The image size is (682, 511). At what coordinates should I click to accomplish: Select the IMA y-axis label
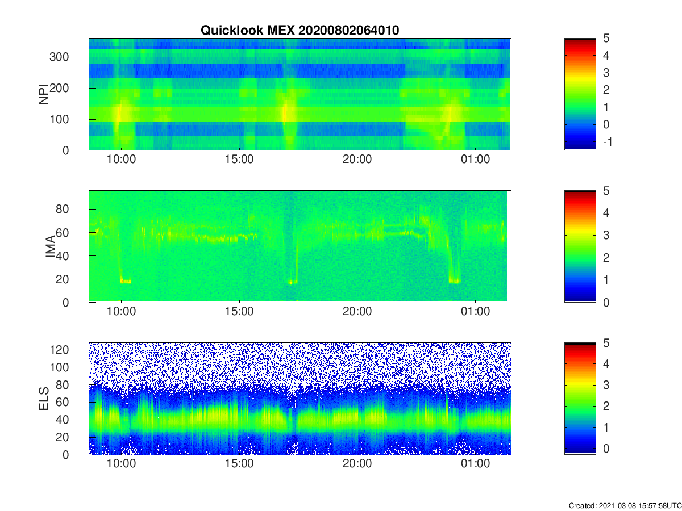point(50,246)
